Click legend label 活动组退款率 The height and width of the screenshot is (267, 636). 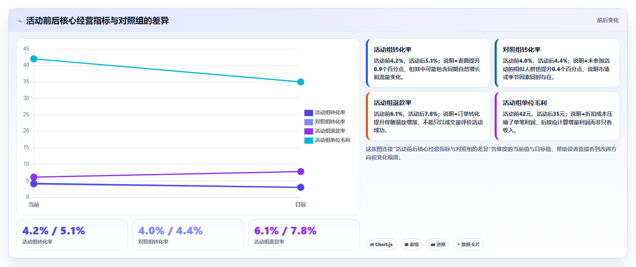(x=330, y=131)
